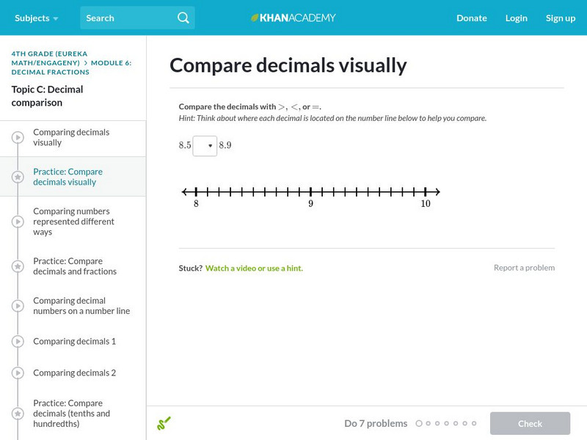Click star icon for Practice: Compare decimals and fractions
Screen dimensions: 587x440
point(18,266)
